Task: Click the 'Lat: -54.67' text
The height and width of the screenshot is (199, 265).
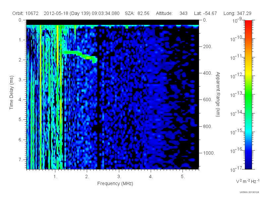Action: coord(205,13)
